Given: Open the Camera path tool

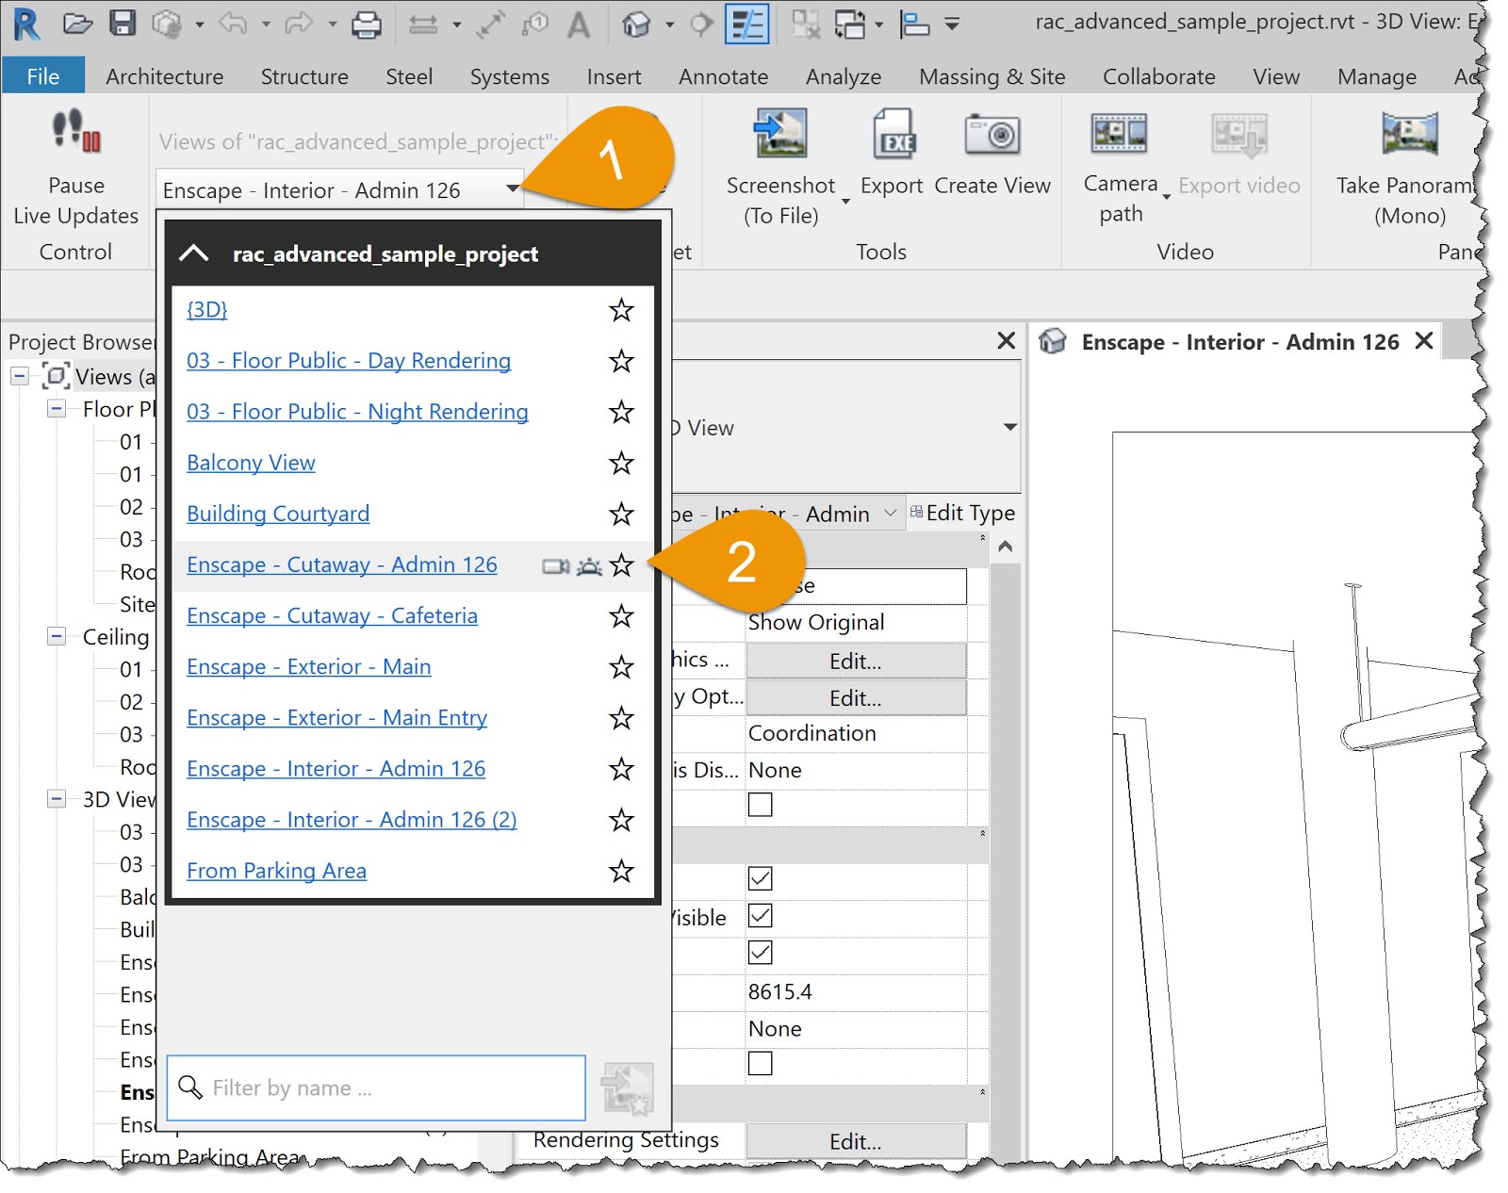Looking at the screenshot, I should coord(1119,133).
